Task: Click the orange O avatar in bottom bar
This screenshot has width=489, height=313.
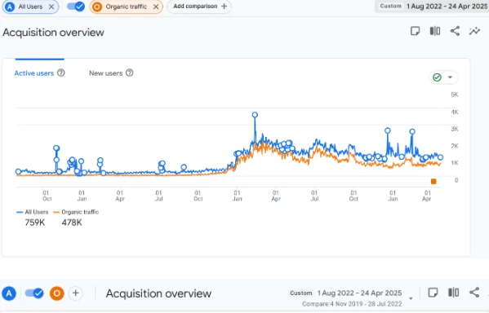Action: pos(57,293)
